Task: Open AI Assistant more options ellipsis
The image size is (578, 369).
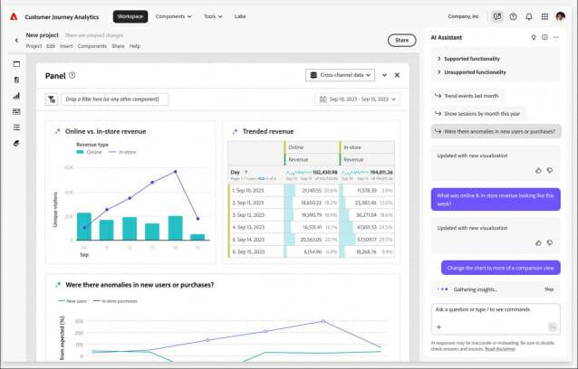Action: point(556,37)
